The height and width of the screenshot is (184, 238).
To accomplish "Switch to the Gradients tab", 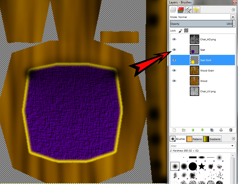I will pyautogui.click(x=212, y=139).
